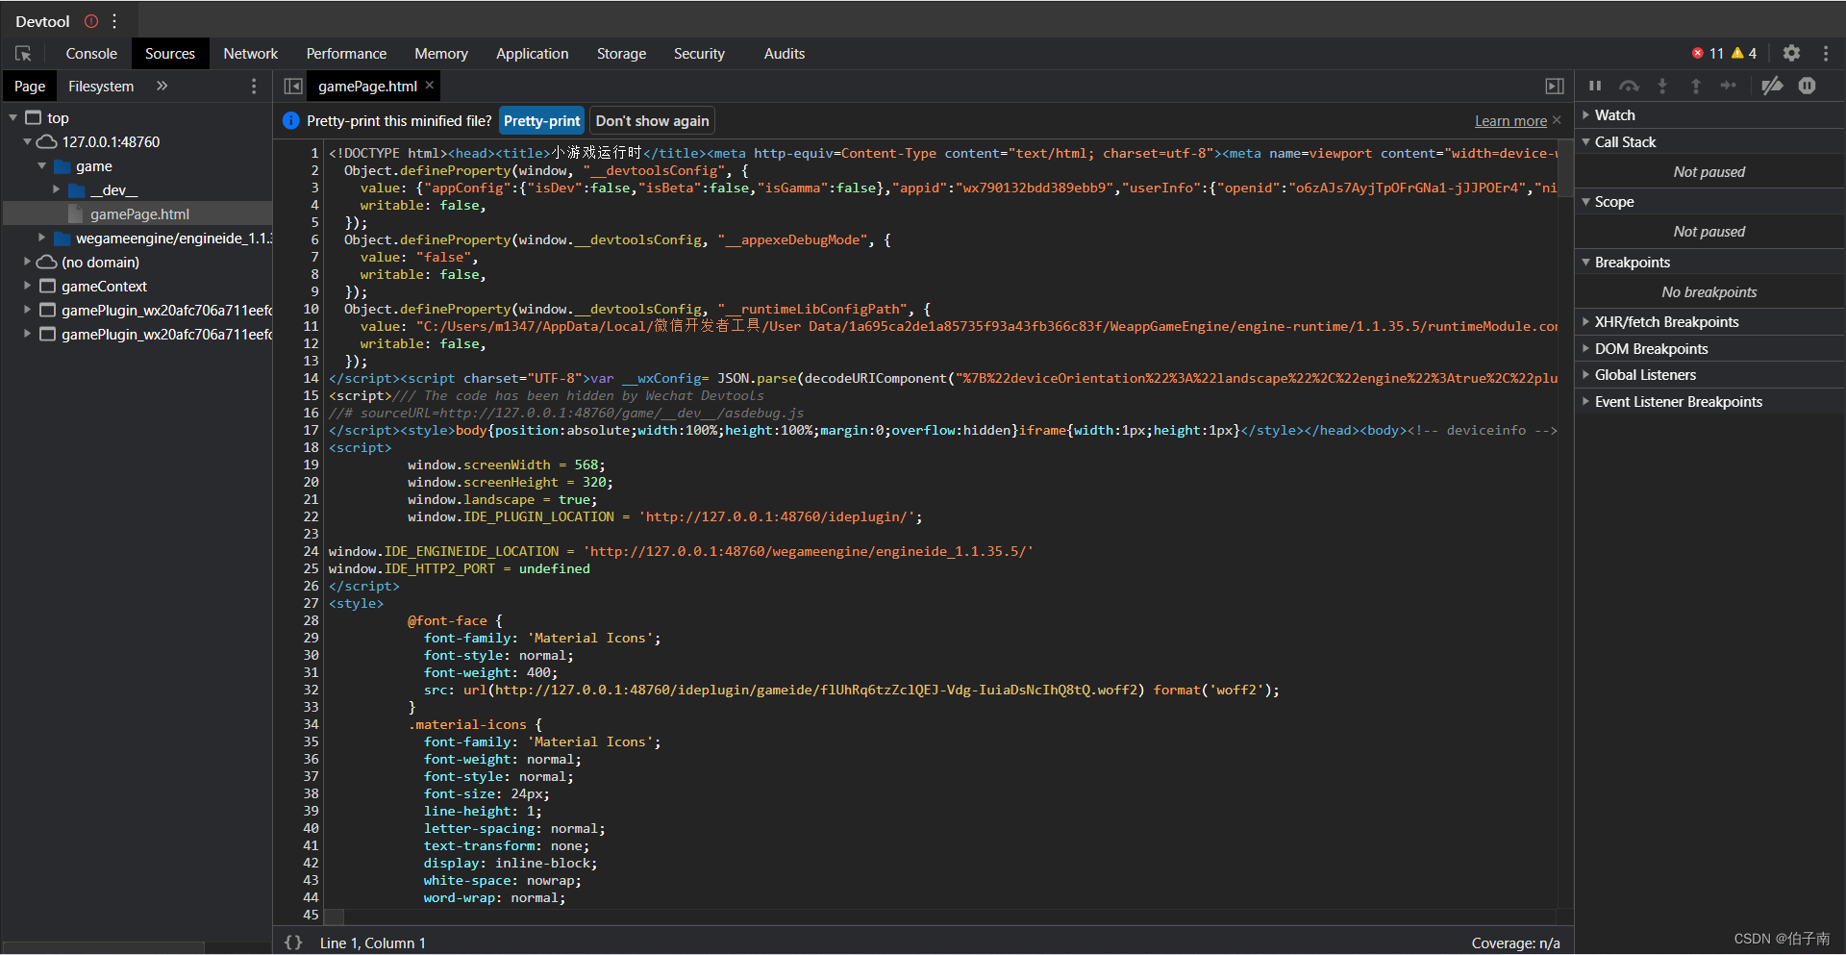Open the Filesystem navigator tab
This screenshot has width=1846, height=955.
pos(101,87)
